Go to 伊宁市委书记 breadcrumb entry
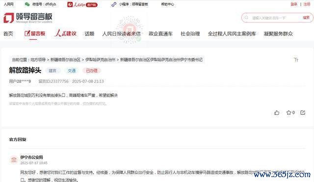 click(x=161, y=60)
